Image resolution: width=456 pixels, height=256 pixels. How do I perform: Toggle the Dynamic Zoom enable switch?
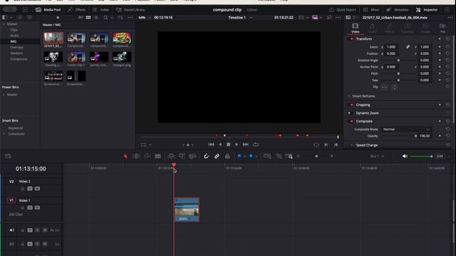pyautogui.click(x=350, y=113)
